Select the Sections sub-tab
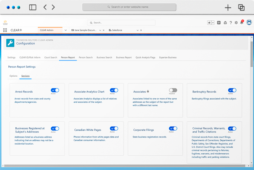The height and width of the screenshot is (170, 254). tap(25, 76)
